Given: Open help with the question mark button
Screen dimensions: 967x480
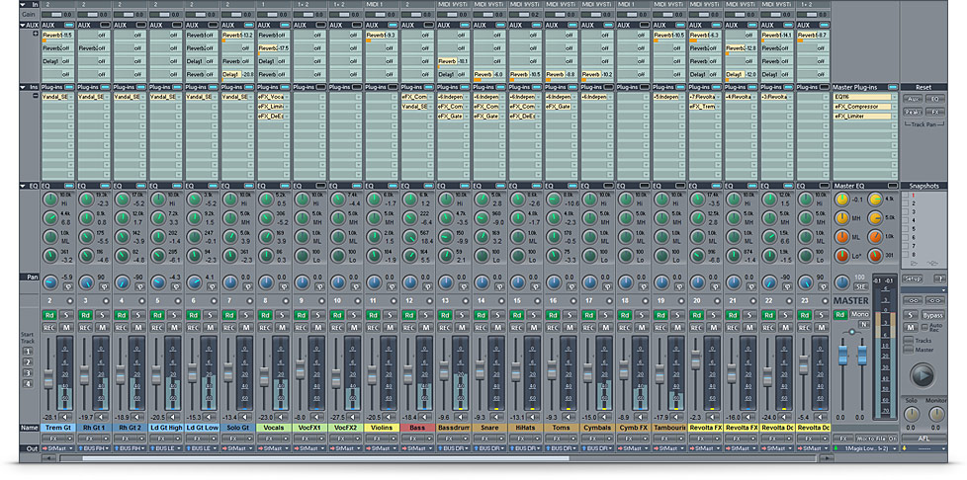Looking at the screenshot, I should (940, 279).
